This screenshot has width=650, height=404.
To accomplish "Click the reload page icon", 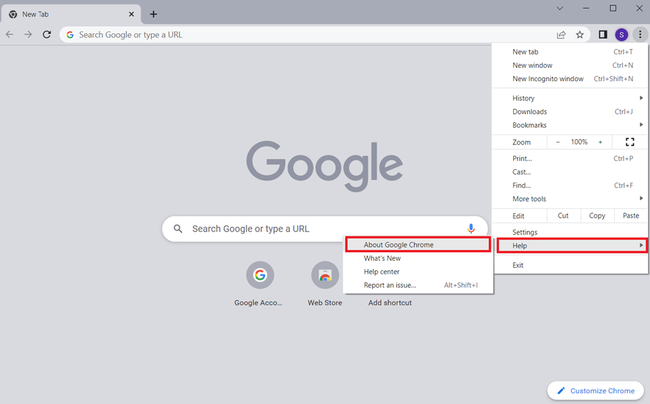I will [47, 35].
